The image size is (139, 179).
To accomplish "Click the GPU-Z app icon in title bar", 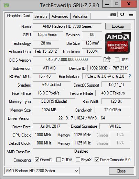I will coord(6,5).
